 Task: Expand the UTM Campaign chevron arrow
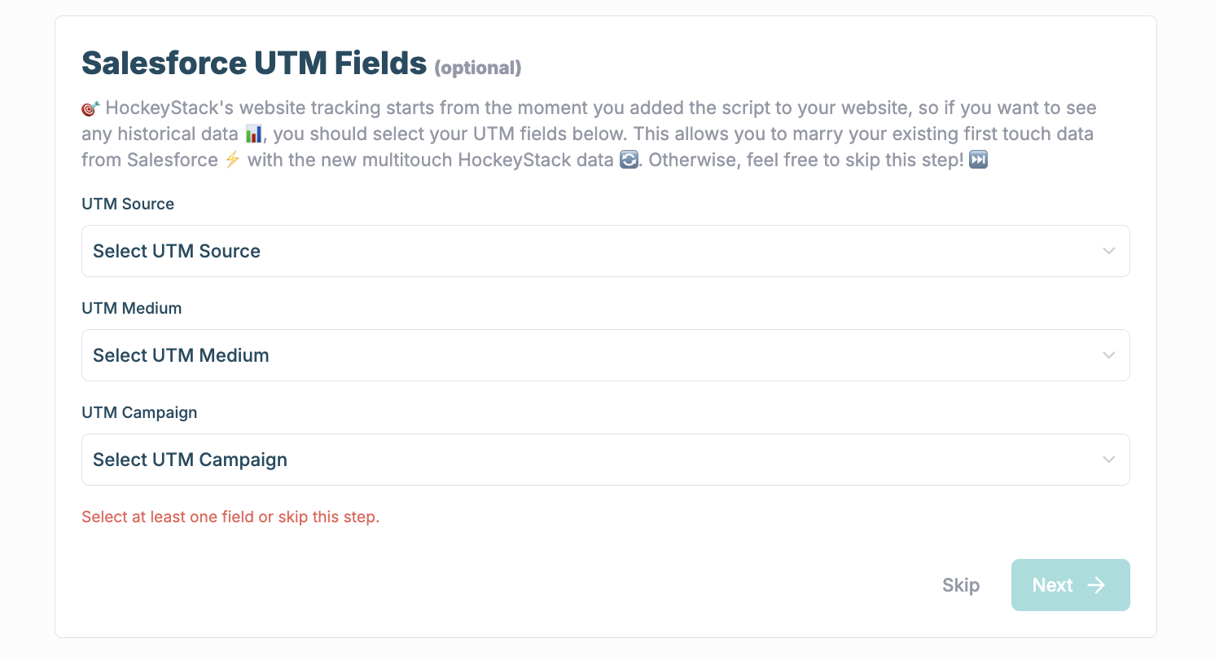click(1108, 460)
